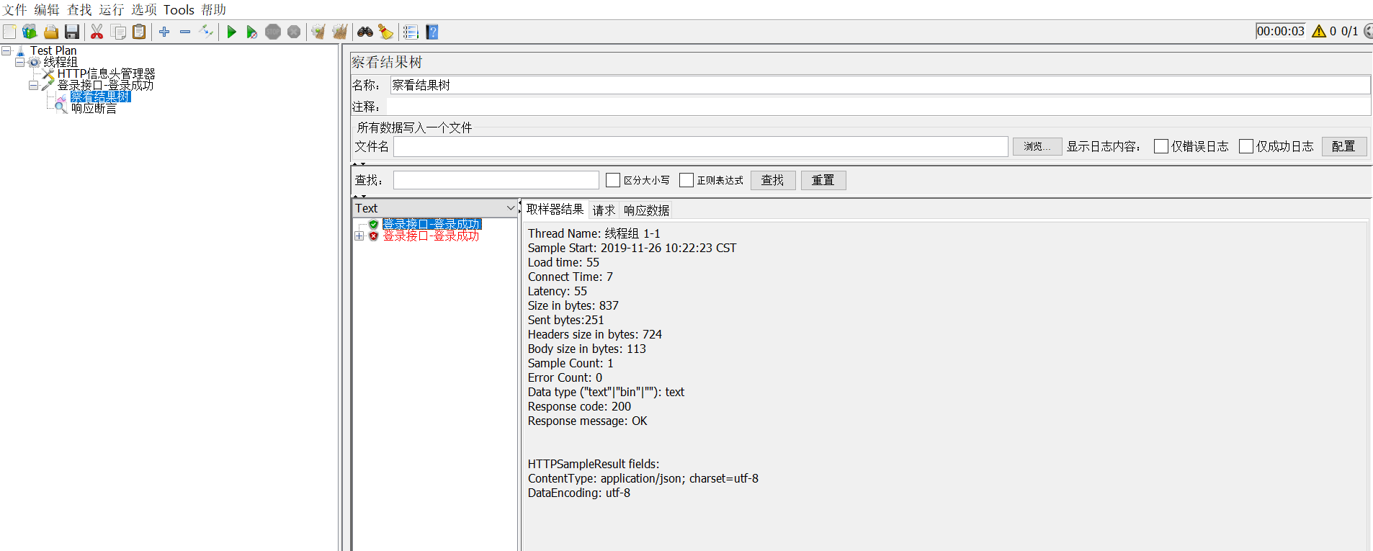Image resolution: width=1373 pixels, height=551 pixels.
Task: Click red shield icon of failed sample
Action: click(x=374, y=236)
